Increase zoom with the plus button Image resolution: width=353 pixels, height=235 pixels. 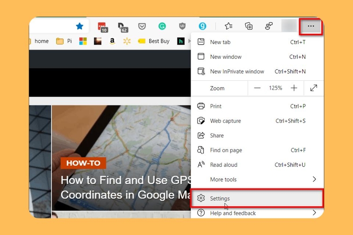tap(294, 88)
